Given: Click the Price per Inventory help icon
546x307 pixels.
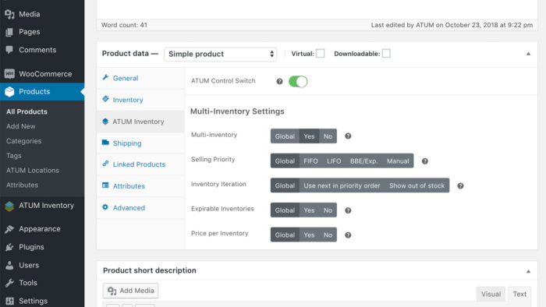Looking at the screenshot, I should pyautogui.click(x=348, y=235).
